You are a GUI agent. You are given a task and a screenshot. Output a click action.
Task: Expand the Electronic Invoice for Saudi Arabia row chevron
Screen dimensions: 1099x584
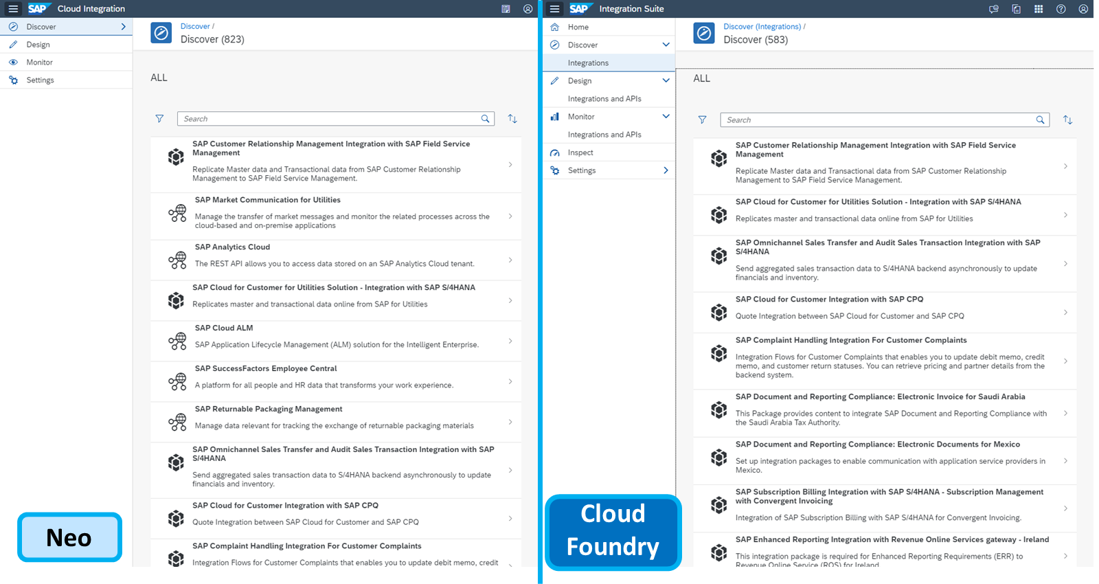coord(1065,414)
